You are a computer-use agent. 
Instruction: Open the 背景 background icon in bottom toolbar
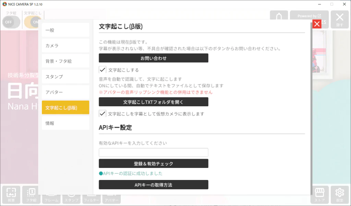pos(11,194)
